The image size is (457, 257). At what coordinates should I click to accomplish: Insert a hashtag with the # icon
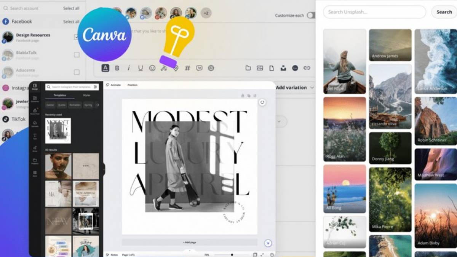(x=187, y=68)
